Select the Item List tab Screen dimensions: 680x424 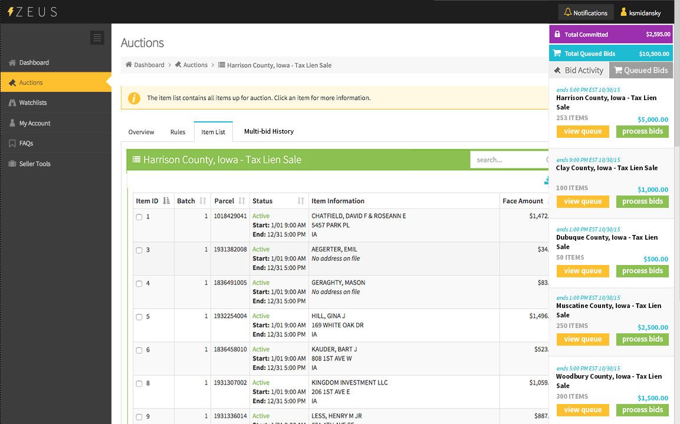(x=213, y=132)
